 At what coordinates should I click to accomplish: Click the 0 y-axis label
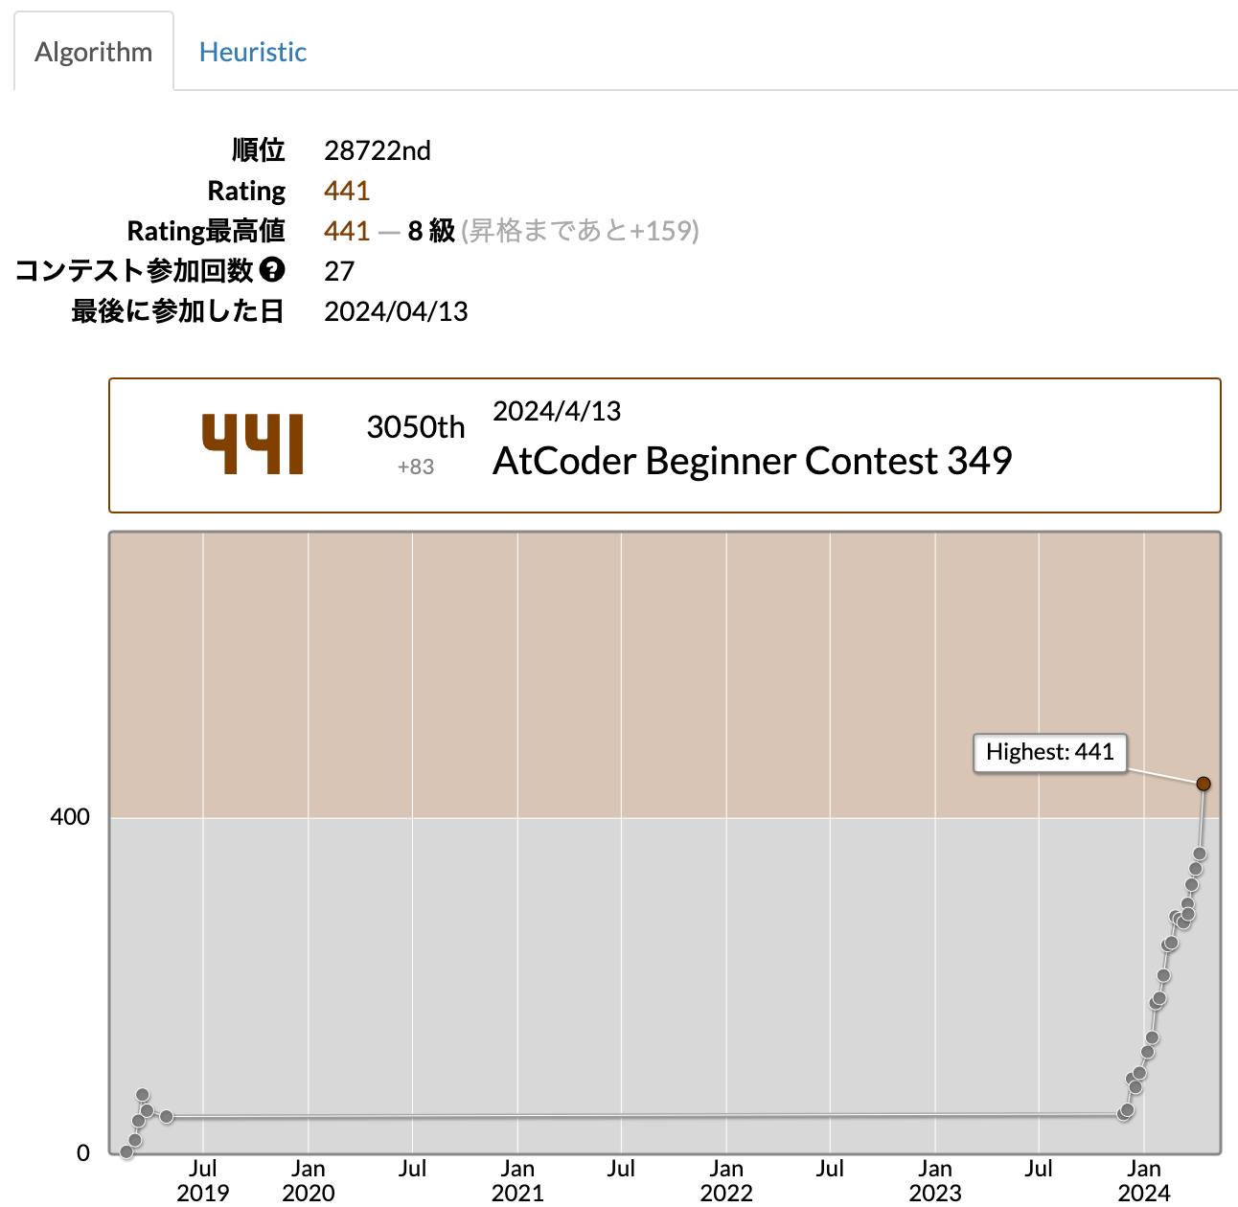(x=83, y=1153)
